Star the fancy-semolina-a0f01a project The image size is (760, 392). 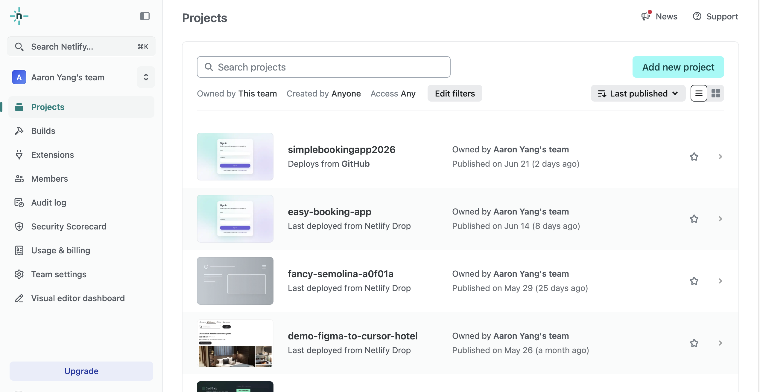[x=694, y=281]
